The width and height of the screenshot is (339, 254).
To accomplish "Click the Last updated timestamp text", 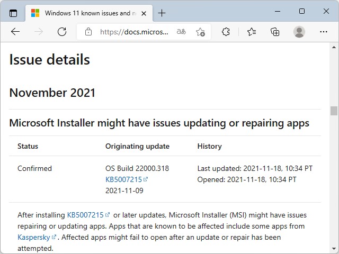I will [x=255, y=168].
